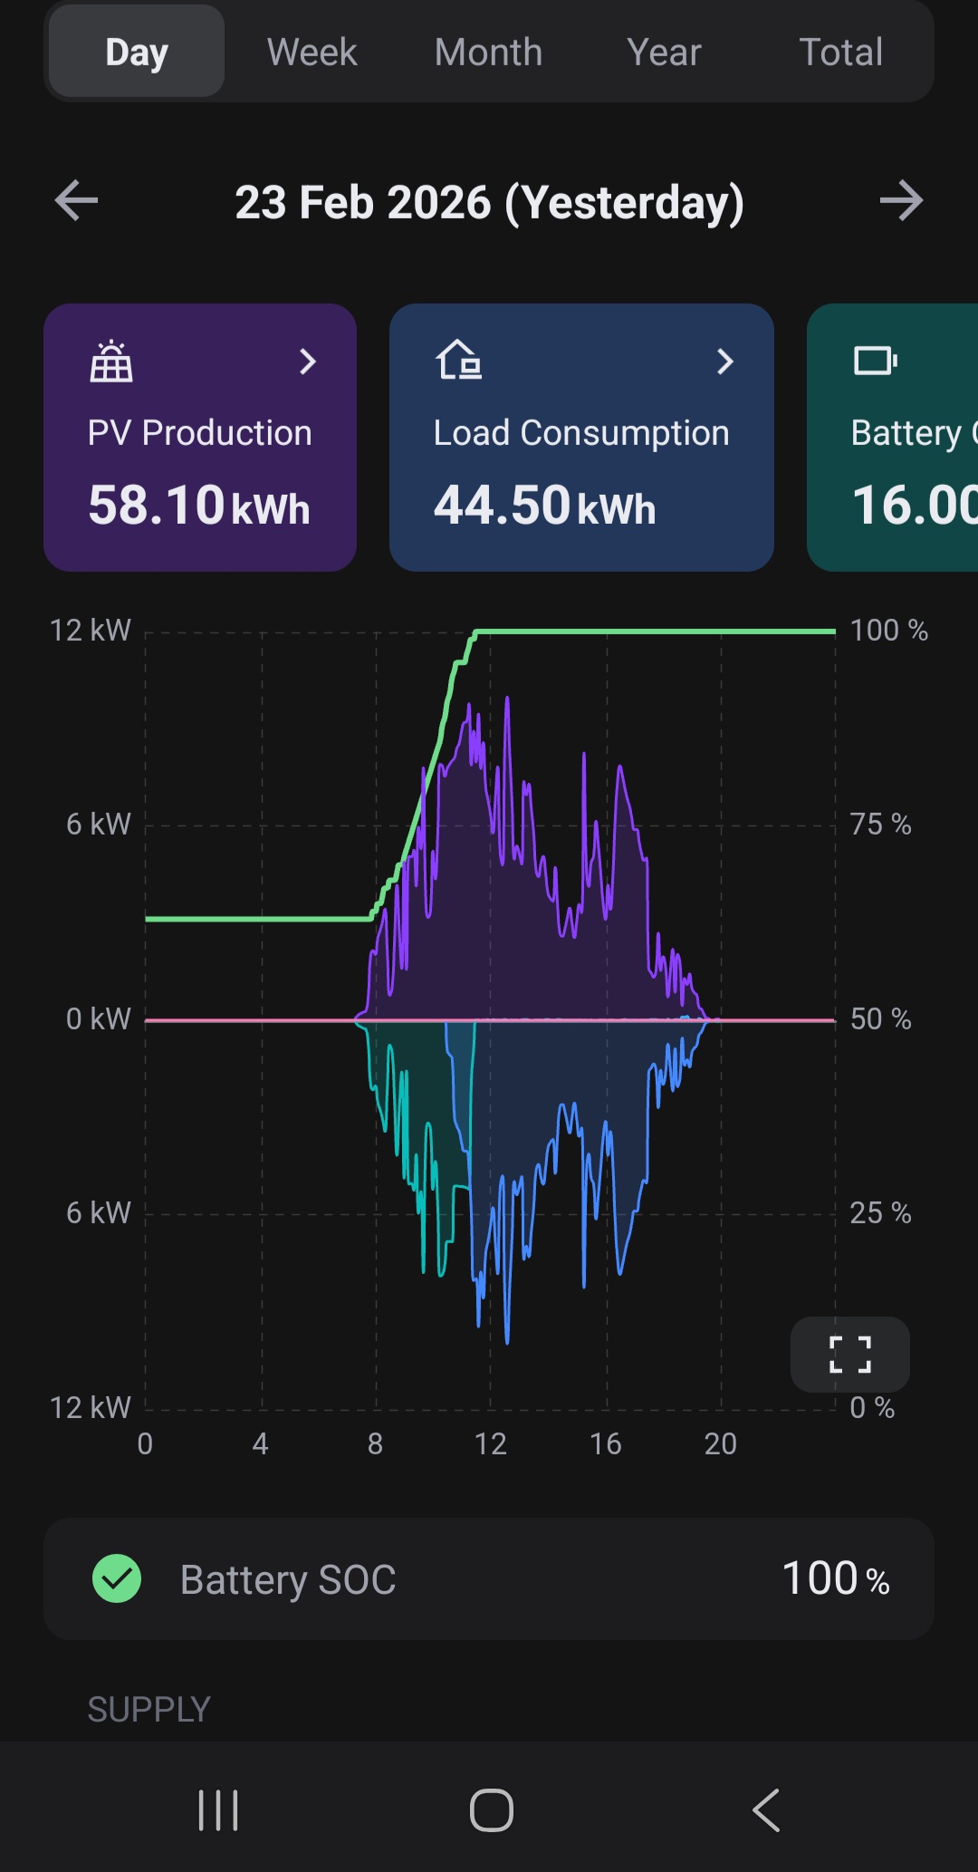This screenshot has height=1872, width=978.
Task: Toggle the Battery SOC green checkmark
Action: 117,1578
